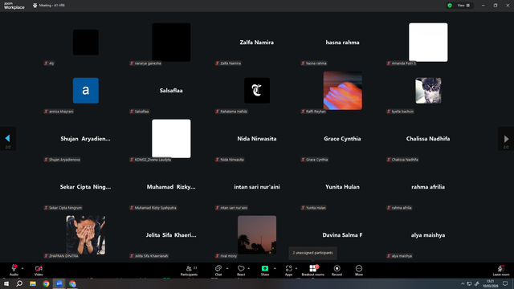Click the Yunita Hulan participant tile

(x=343, y=187)
